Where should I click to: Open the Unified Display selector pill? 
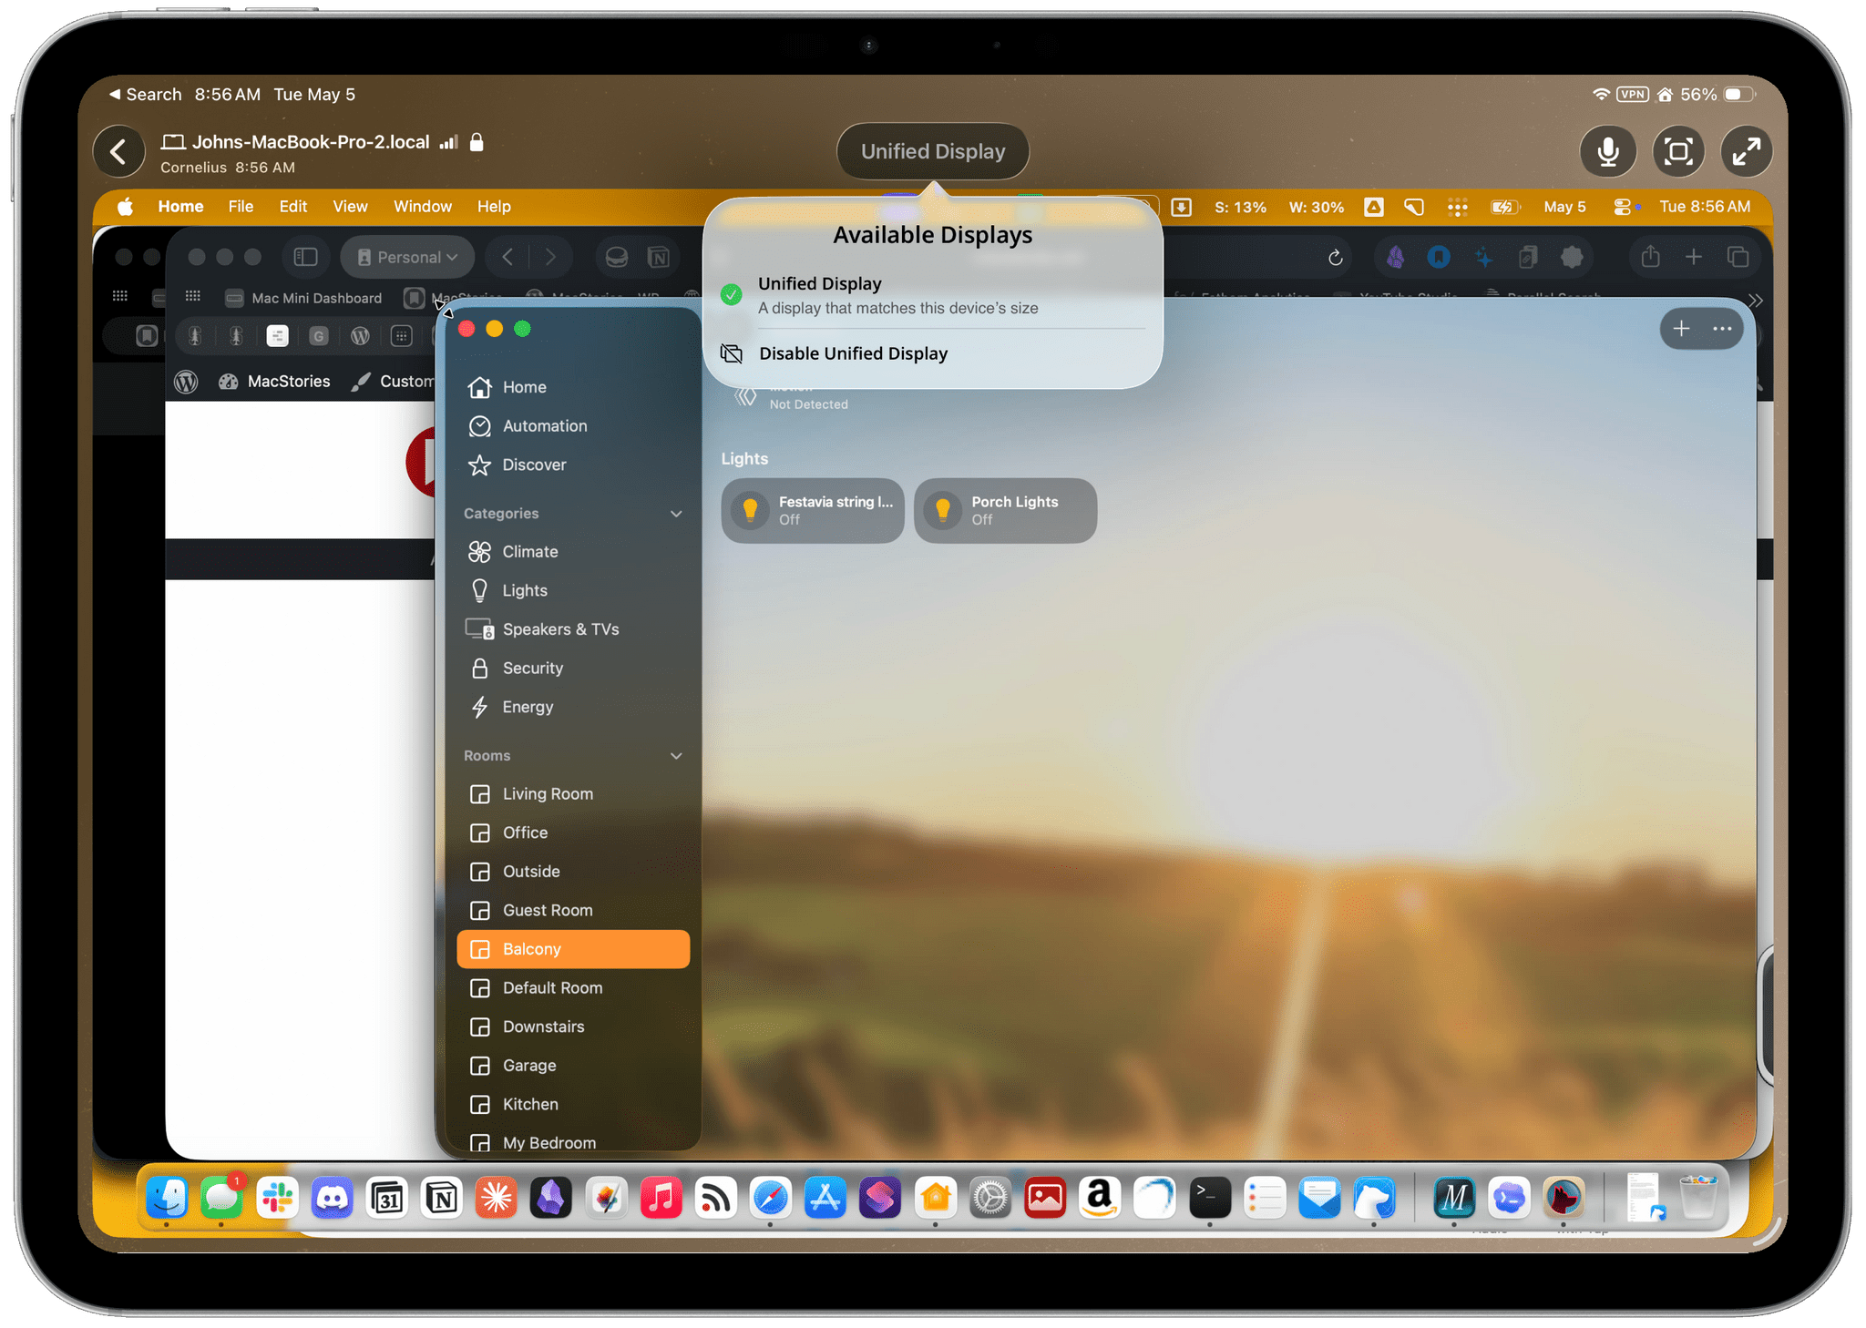[933, 151]
